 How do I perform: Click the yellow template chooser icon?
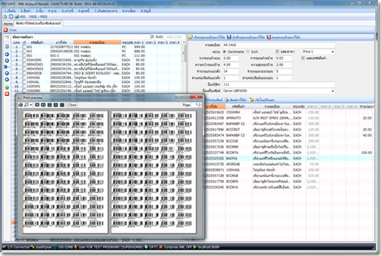pos(190,37)
